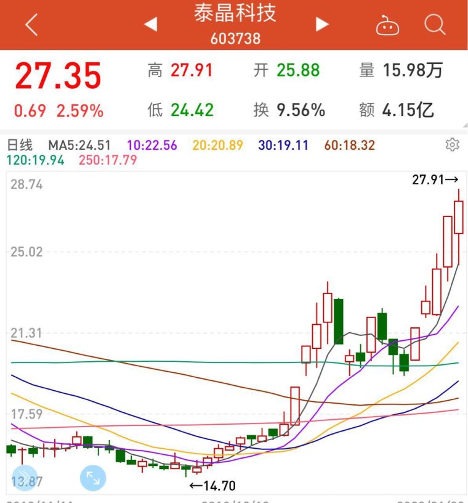Tap the stock name 泰晶科技
Image resolution: width=468 pixels, height=503 pixels.
coord(235,13)
